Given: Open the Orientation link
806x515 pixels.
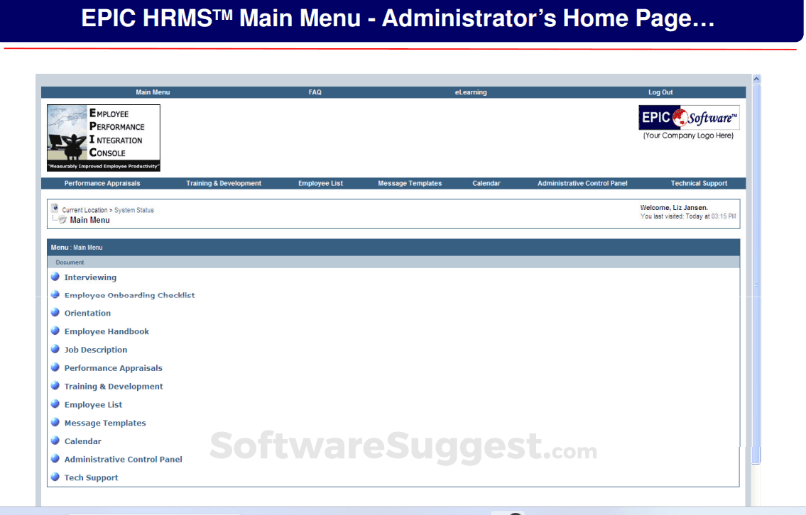Looking at the screenshot, I should pyautogui.click(x=87, y=314).
